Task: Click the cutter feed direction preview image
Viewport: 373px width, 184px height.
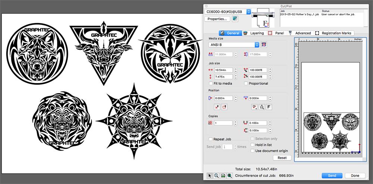Action: (263, 18)
